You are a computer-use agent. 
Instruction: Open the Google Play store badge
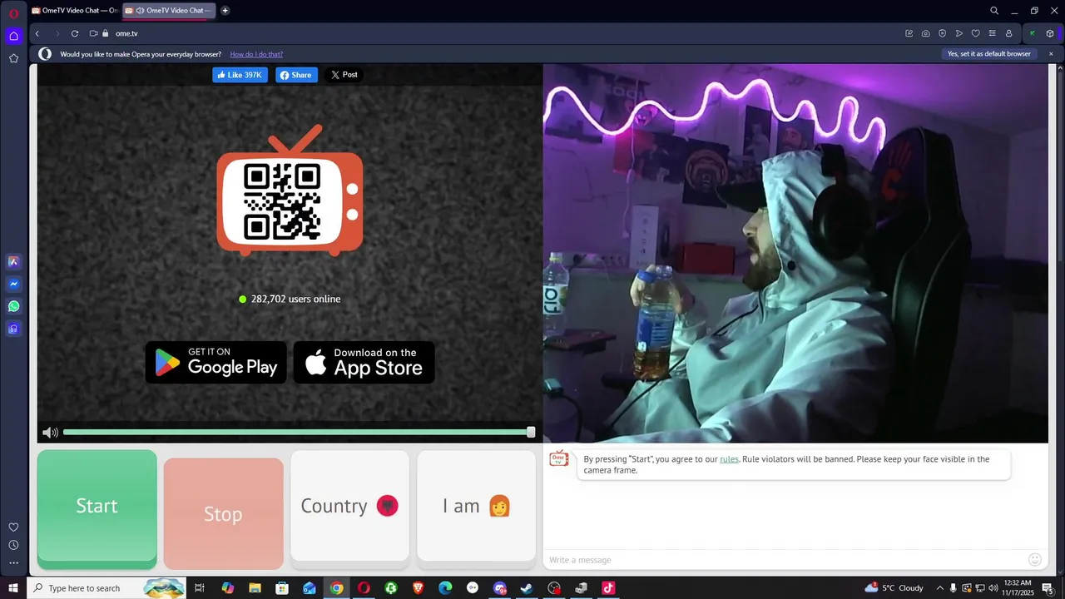click(216, 362)
